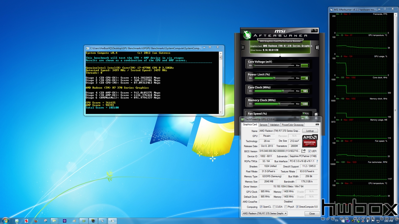The image size is (399, 224).
Task: Click the Power Limit value field +0
Action: pos(305,78)
